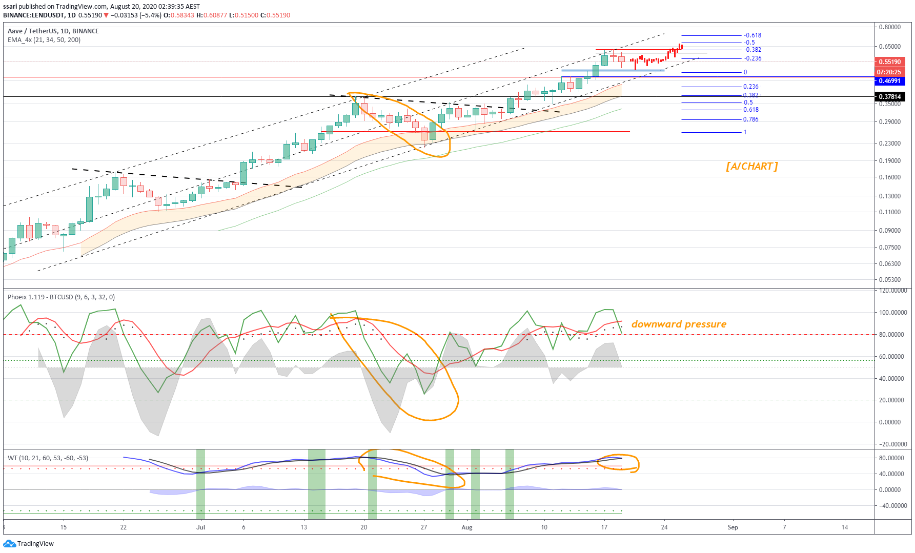Click the 20.00000 label on the Phoeix axis
The image size is (915, 553).
click(891, 400)
